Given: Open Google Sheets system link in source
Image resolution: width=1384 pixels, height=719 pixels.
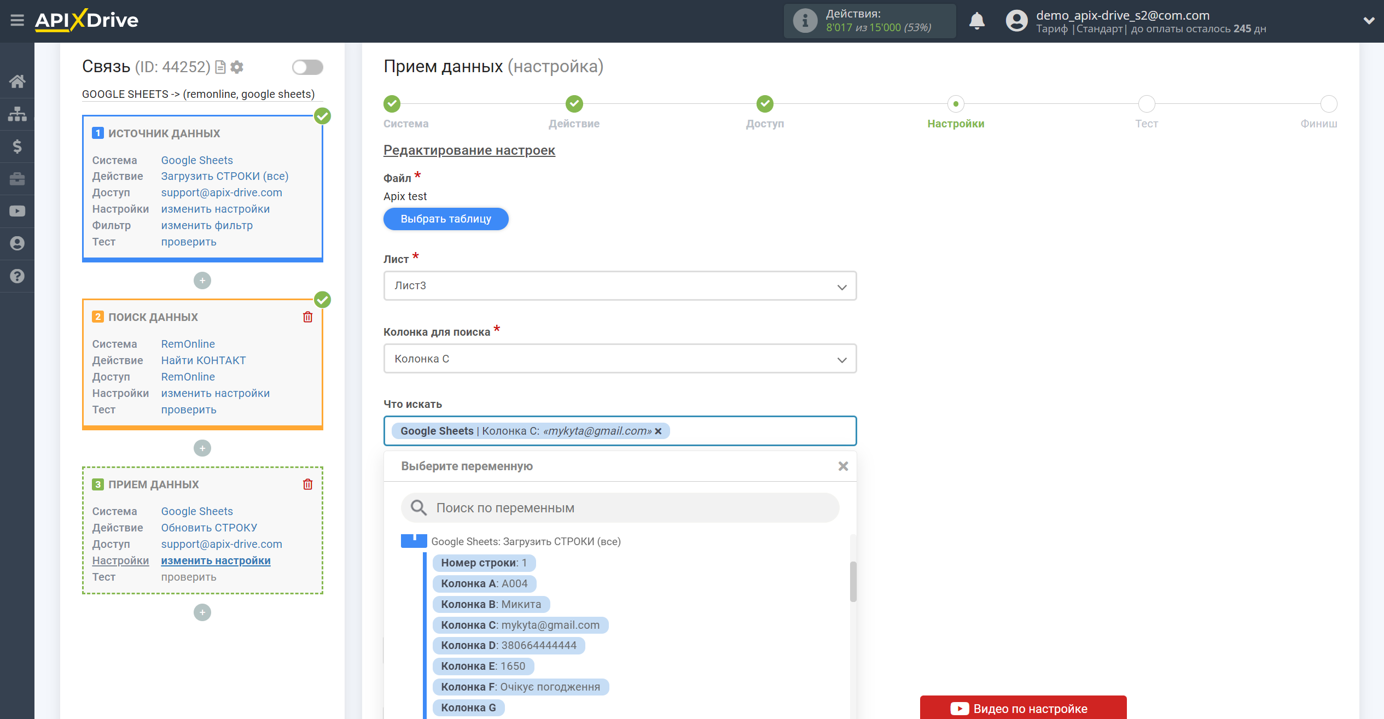Looking at the screenshot, I should tap(197, 160).
